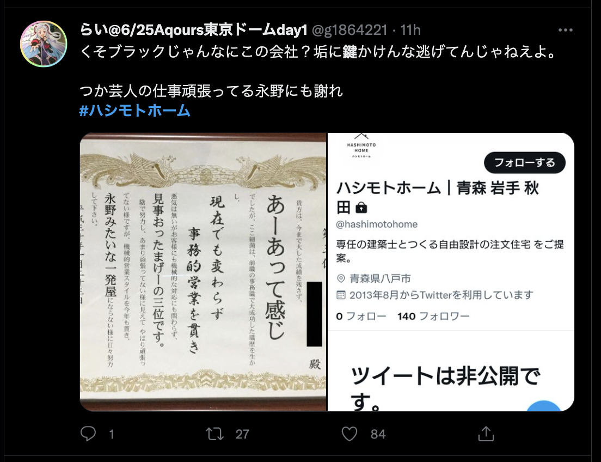Image resolution: width=601 pixels, height=462 pixels.
Task: Retweet using the retweet arrows icon
Action: 214,434
